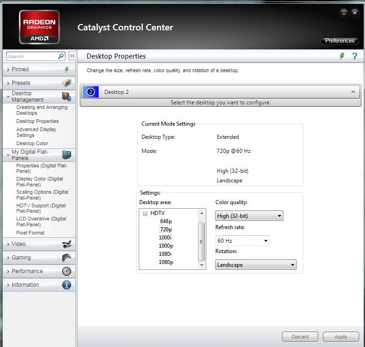Open Desktop Properties in the sidebar
365x347 pixels.
[x=38, y=121]
